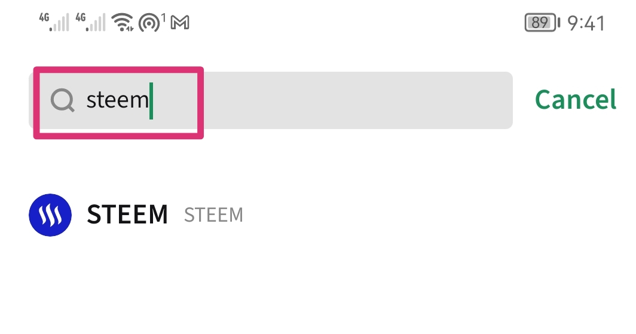
Task: Tap the Gmail notification icon
Action: 180,23
